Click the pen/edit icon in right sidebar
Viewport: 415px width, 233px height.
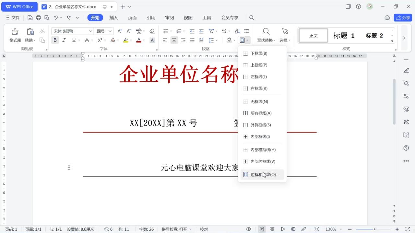pyautogui.click(x=406, y=70)
